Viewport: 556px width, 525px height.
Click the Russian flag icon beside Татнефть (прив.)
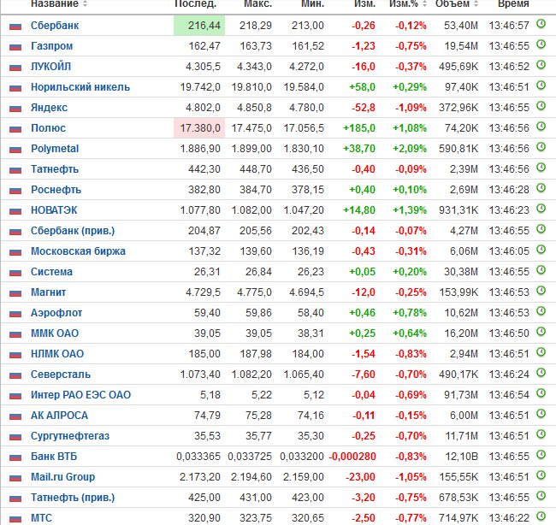(x=15, y=498)
